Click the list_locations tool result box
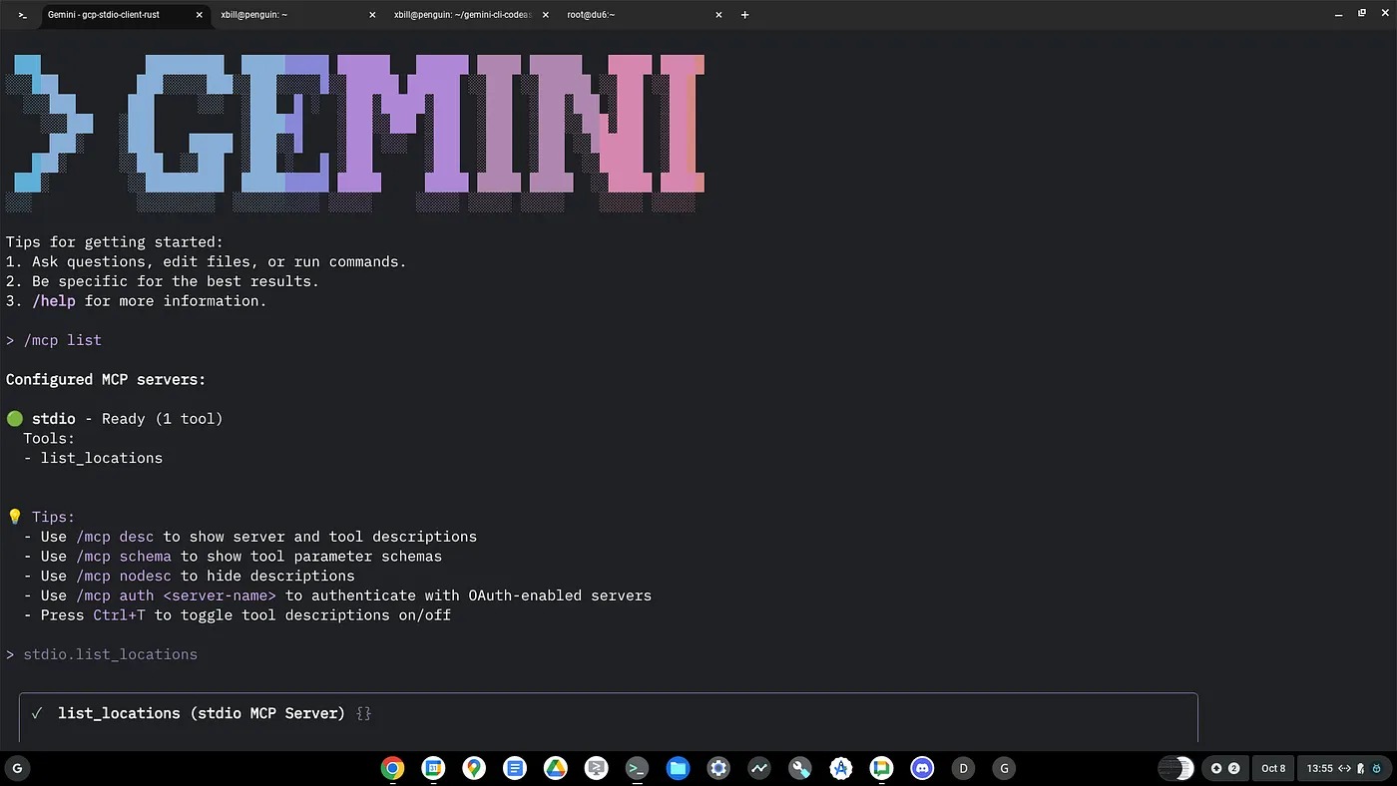 coord(608,716)
